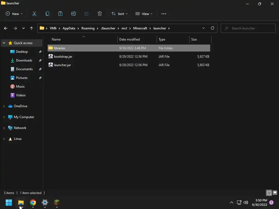
Task: Open the Minecraft block taskbar app
Action: click(57, 202)
